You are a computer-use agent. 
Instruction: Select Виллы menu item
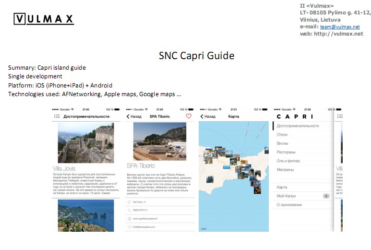point(282,143)
